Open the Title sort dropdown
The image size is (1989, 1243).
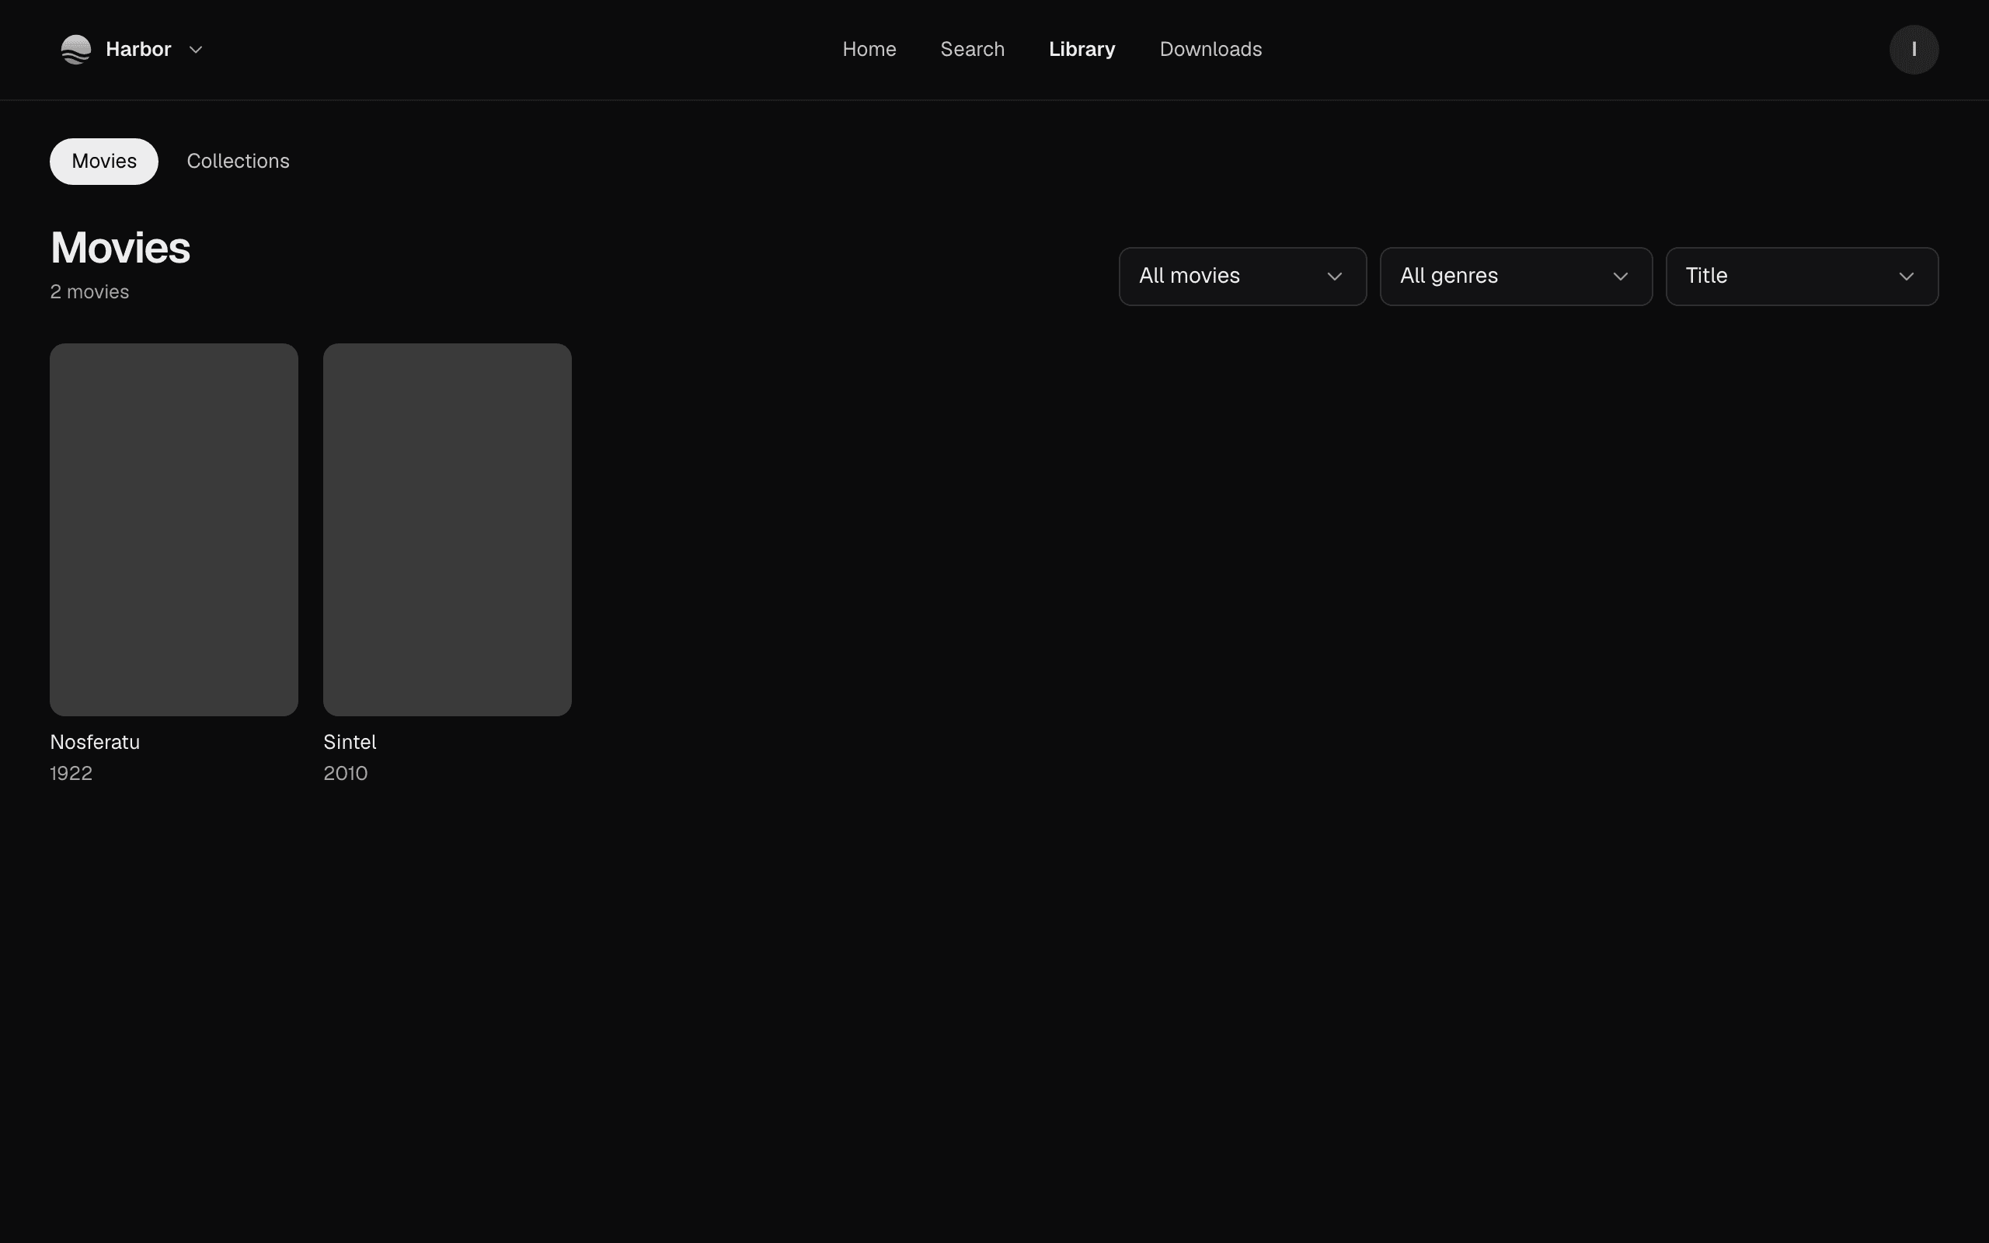click(1802, 277)
